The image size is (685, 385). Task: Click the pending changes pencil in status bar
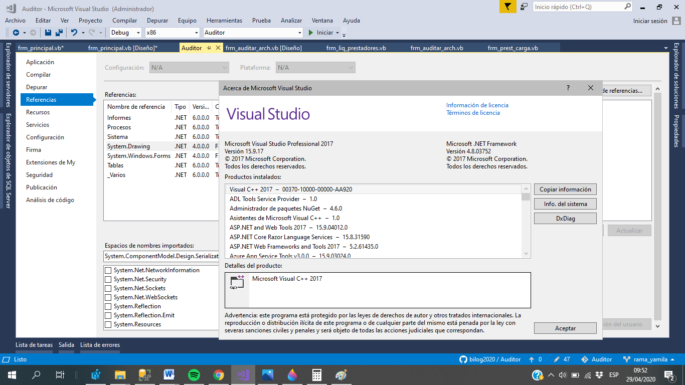tap(562, 359)
